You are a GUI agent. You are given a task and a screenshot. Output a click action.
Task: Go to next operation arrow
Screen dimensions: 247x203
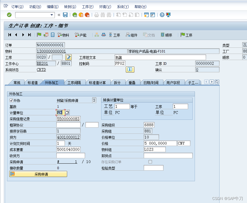point(23,35)
